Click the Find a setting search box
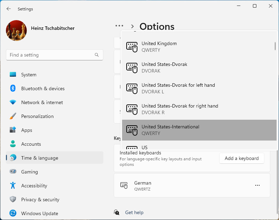Viewport: 279px width, 220px height. (55, 55)
